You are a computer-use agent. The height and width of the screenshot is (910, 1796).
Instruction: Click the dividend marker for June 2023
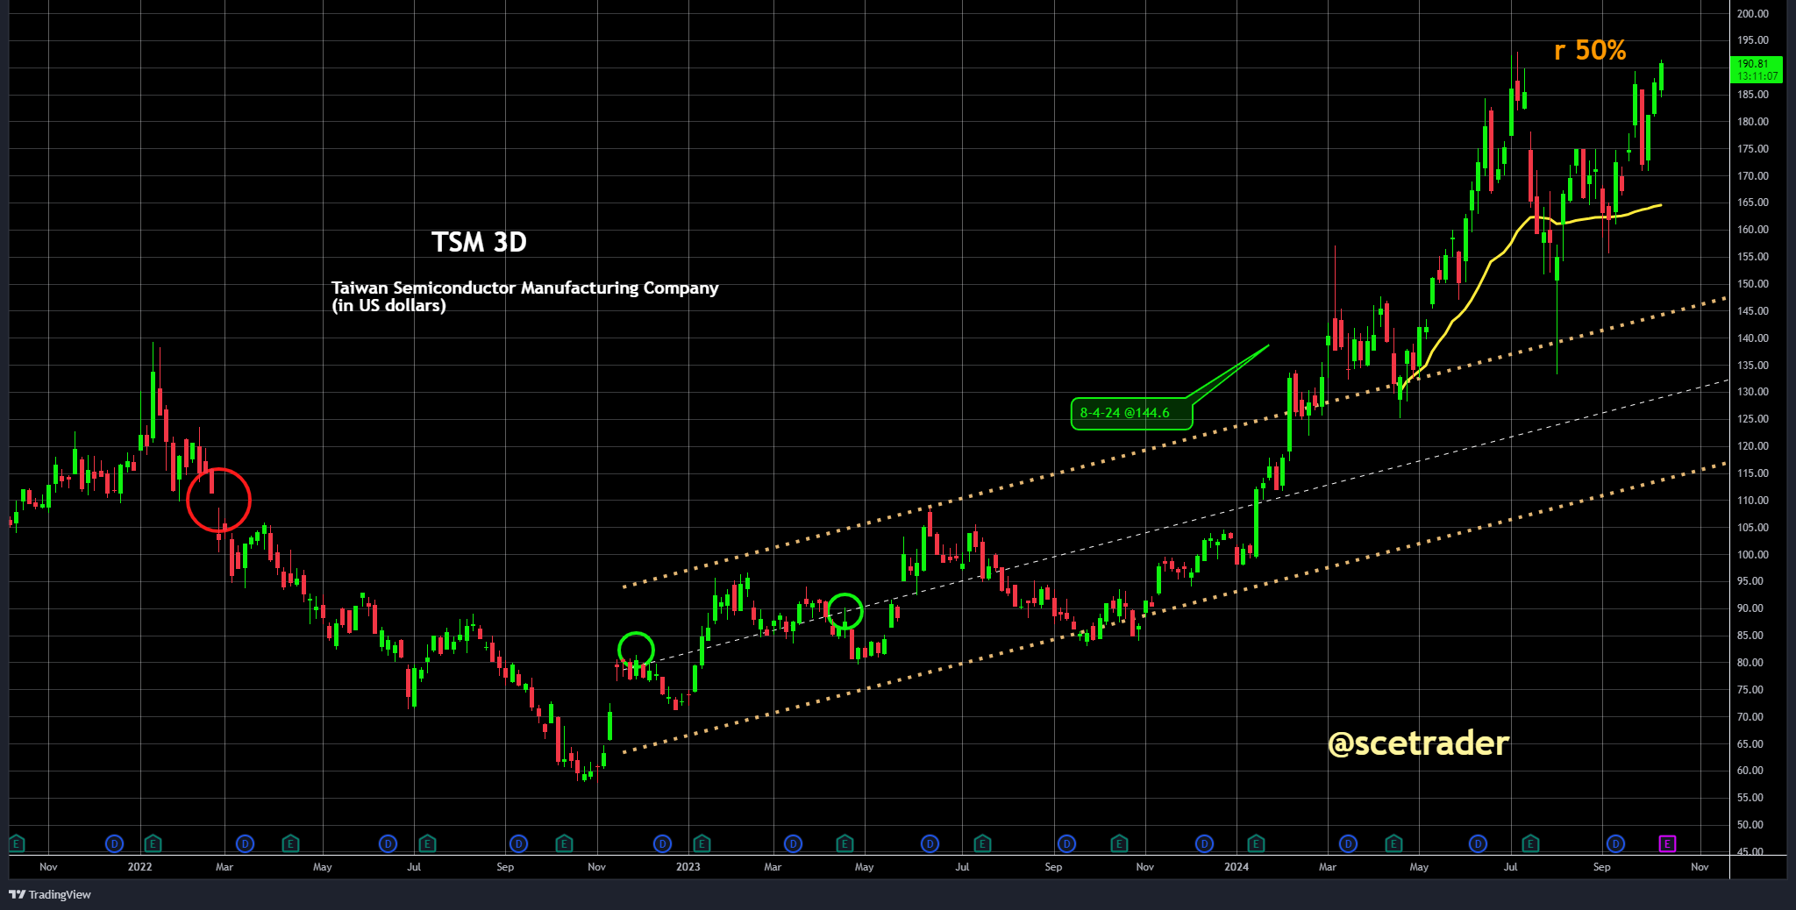930,843
